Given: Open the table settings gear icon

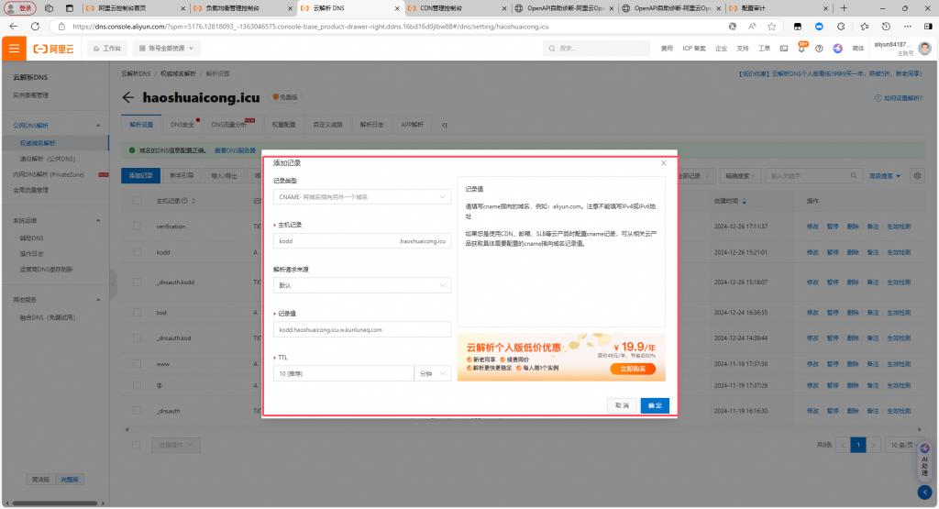Looking at the screenshot, I should coord(917,175).
